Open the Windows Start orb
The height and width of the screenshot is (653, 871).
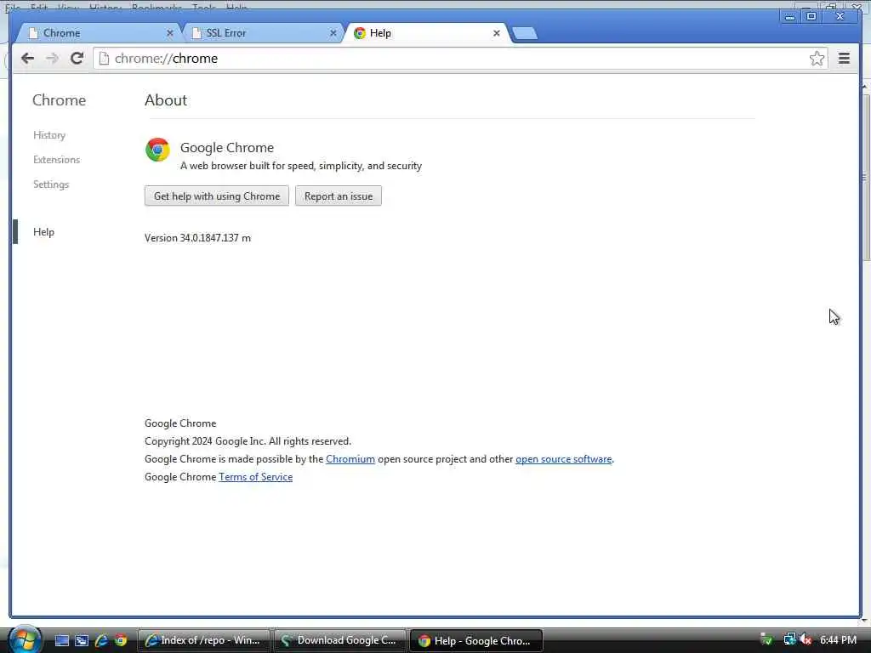click(25, 640)
